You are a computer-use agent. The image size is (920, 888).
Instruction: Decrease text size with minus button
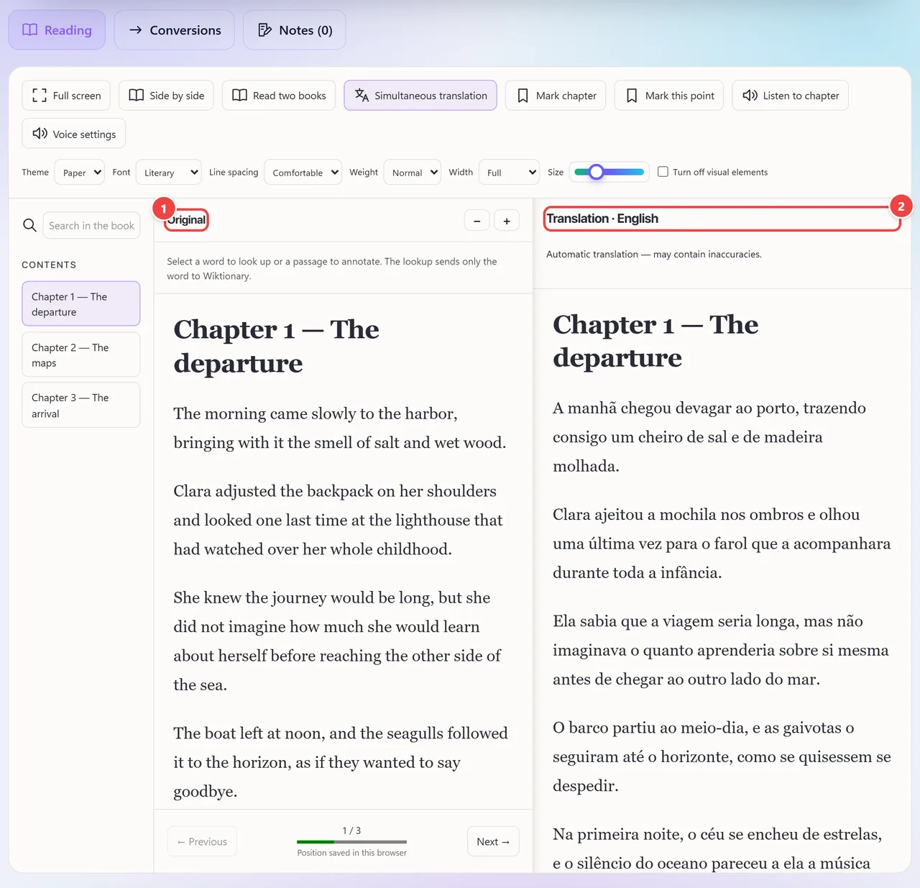click(477, 221)
